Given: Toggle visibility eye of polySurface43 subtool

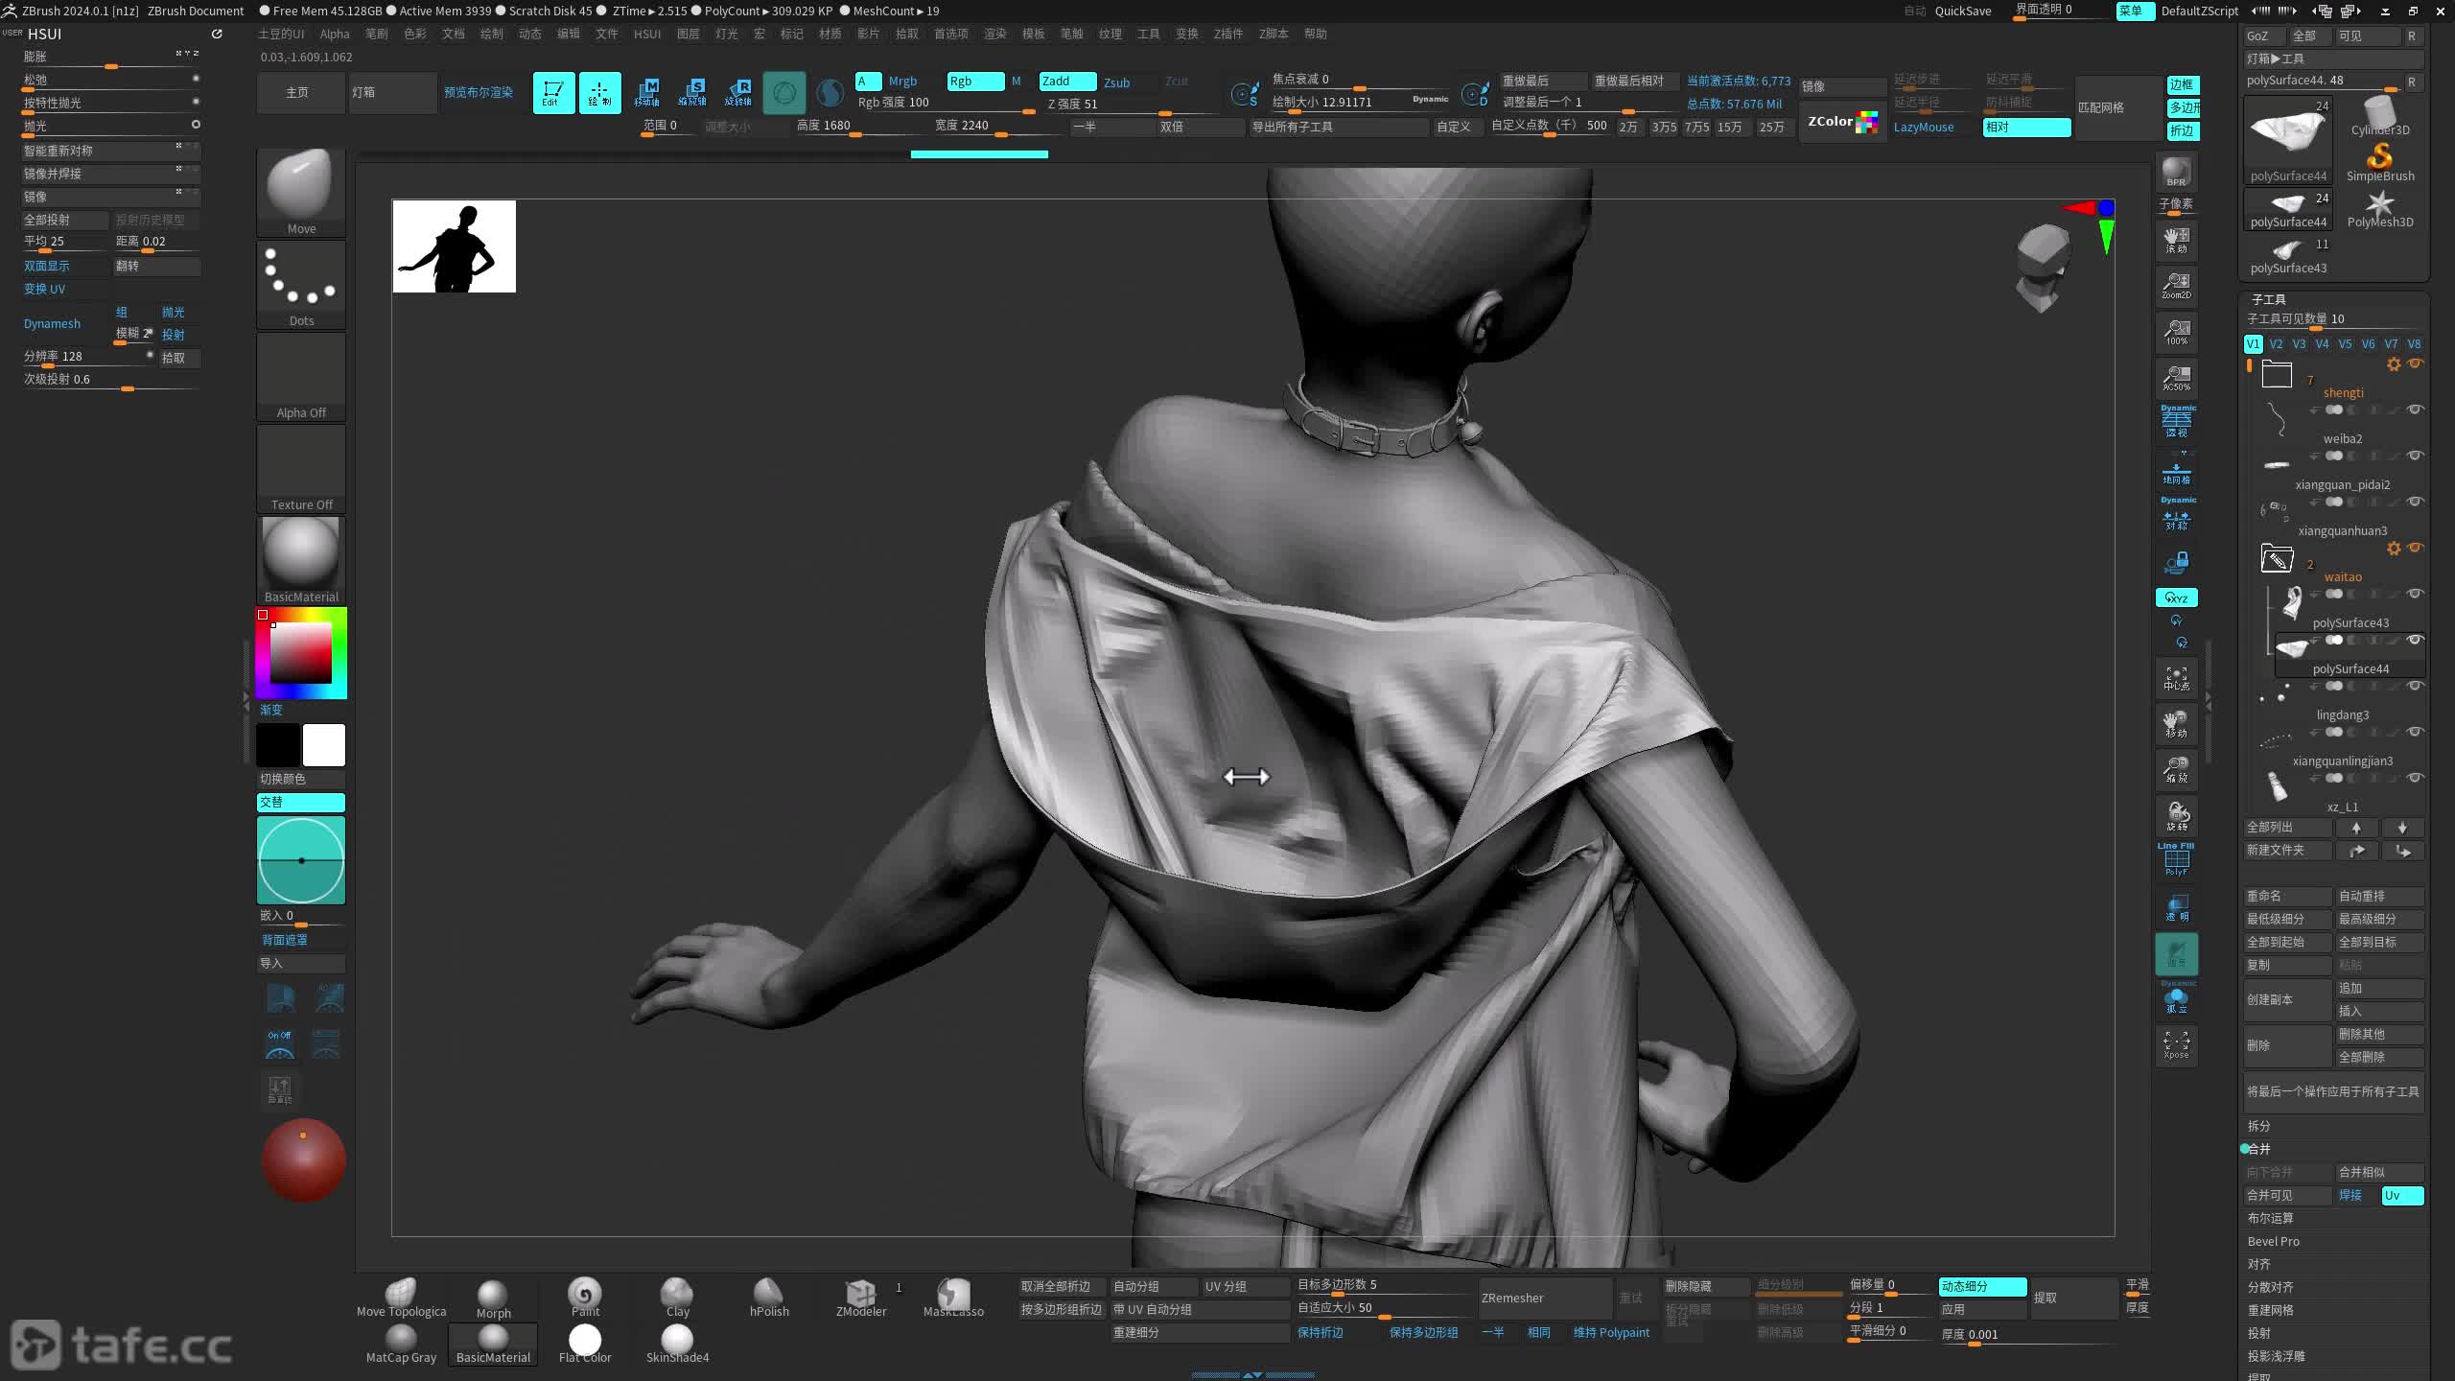Looking at the screenshot, I should pyautogui.click(x=2416, y=594).
